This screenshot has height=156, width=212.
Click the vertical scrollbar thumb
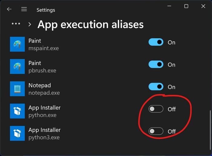210,130
